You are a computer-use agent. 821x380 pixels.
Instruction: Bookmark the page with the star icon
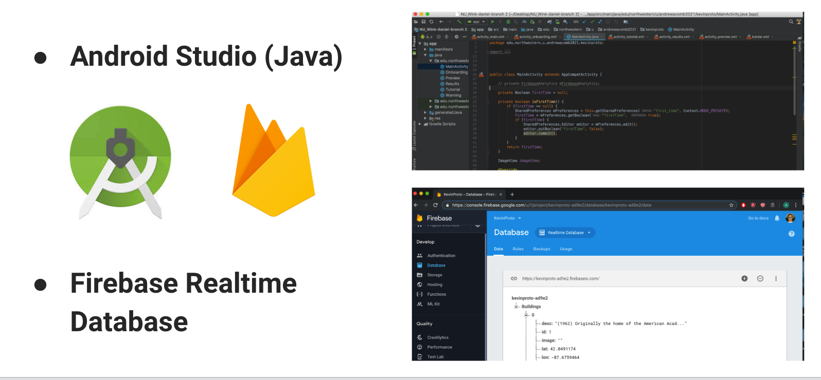[x=731, y=205]
